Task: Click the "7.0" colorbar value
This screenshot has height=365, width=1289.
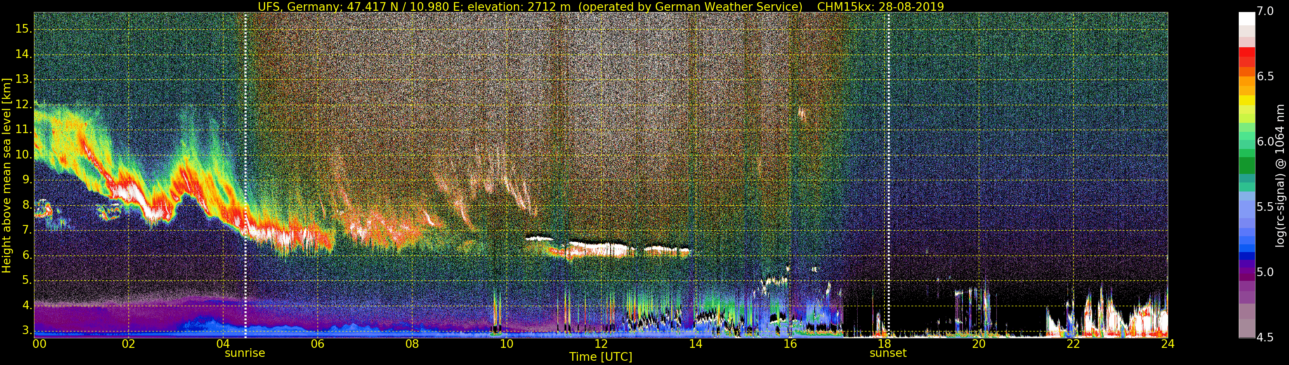Action: pyautogui.click(x=1265, y=12)
